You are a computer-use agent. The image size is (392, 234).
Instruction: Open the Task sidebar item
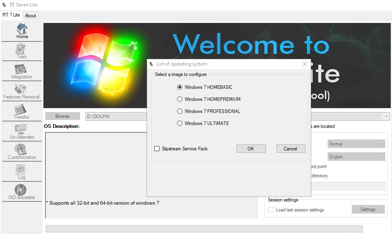[22, 51]
